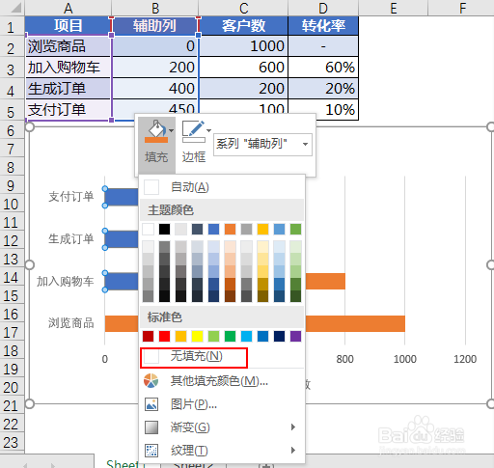The image size is (494, 468).
Task: Click cell 生成订单 in column A
Action: tap(69, 89)
